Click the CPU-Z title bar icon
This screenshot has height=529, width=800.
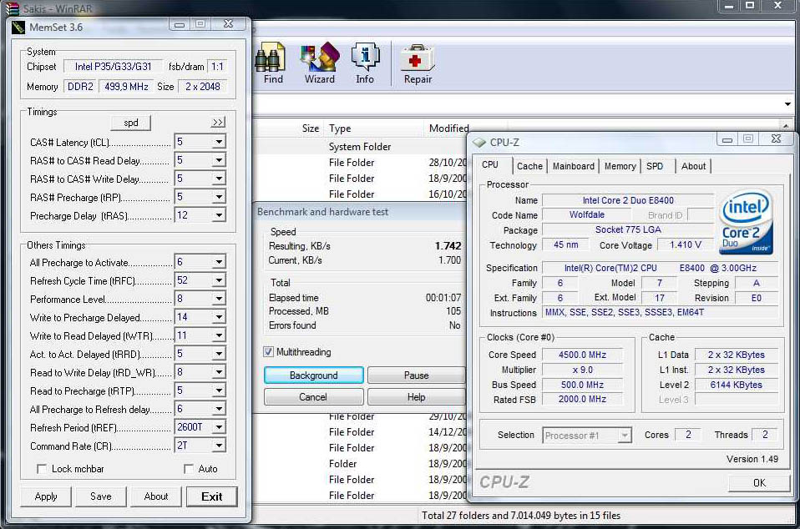pos(479,142)
